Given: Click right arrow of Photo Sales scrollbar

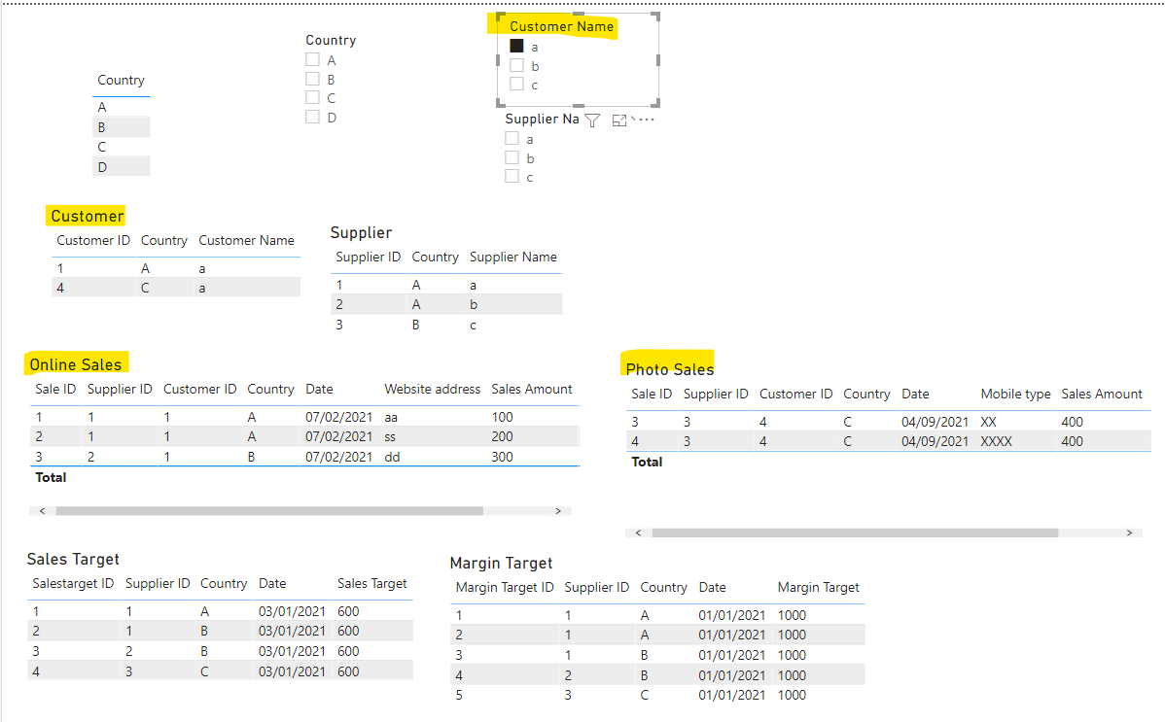Looking at the screenshot, I should pos(1129,533).
